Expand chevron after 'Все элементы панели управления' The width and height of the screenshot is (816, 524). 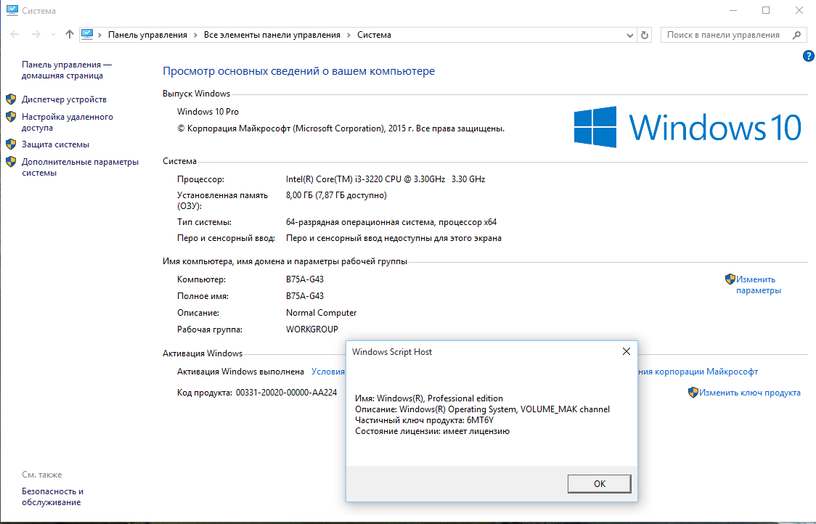[x=348, y=35]
